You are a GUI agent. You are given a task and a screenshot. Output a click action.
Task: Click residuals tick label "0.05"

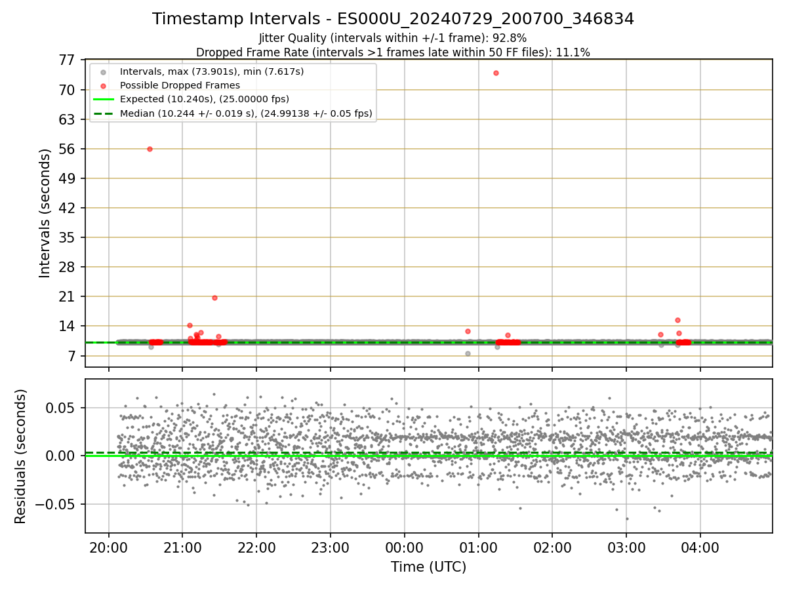62,408
